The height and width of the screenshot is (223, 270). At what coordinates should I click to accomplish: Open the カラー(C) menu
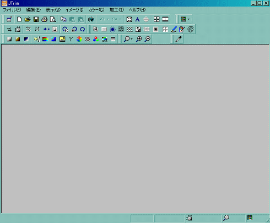tap(96, 10)
